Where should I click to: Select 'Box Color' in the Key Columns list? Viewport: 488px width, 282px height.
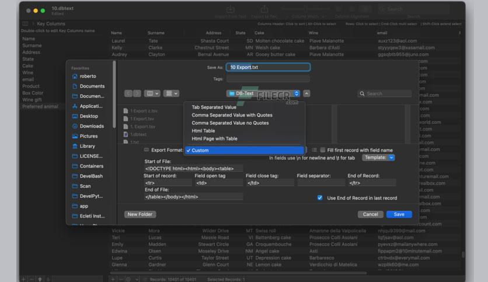(33, 93)
